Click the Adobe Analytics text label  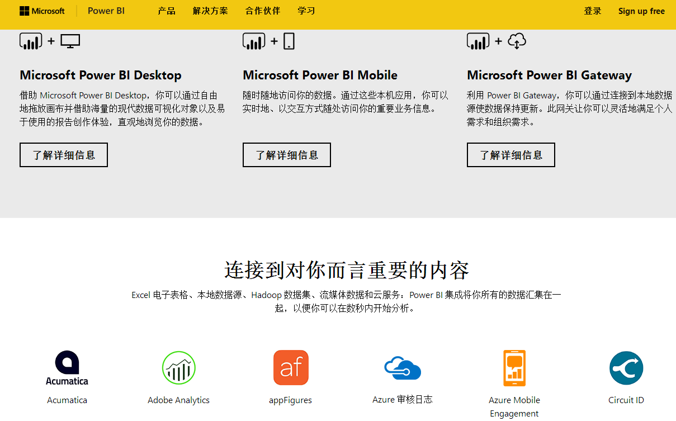click(x=179, y=400)
